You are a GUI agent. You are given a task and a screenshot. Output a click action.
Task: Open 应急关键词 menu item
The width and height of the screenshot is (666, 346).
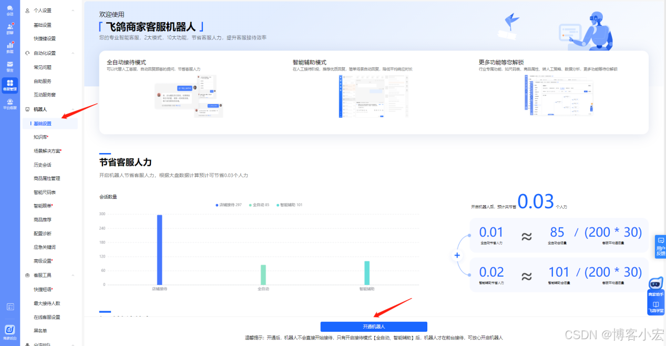click(x=45, y=247)
